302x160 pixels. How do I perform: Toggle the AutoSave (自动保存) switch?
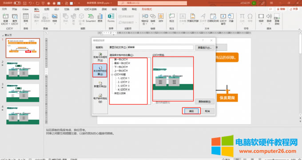[x=17, y=3]
